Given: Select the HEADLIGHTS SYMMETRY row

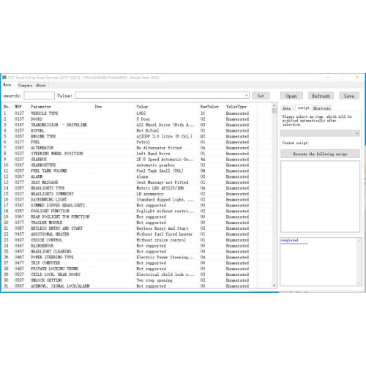Looking at the screenshot, I should click(137, 194).
